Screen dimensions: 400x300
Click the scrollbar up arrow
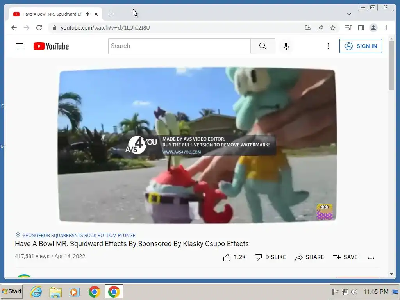(391, 39)
